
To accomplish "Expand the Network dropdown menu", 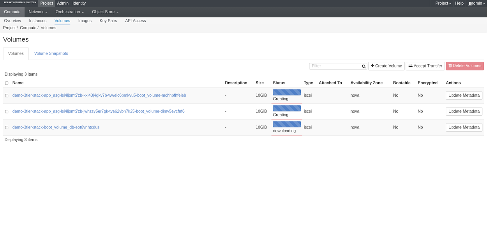I will coord(38,12).
